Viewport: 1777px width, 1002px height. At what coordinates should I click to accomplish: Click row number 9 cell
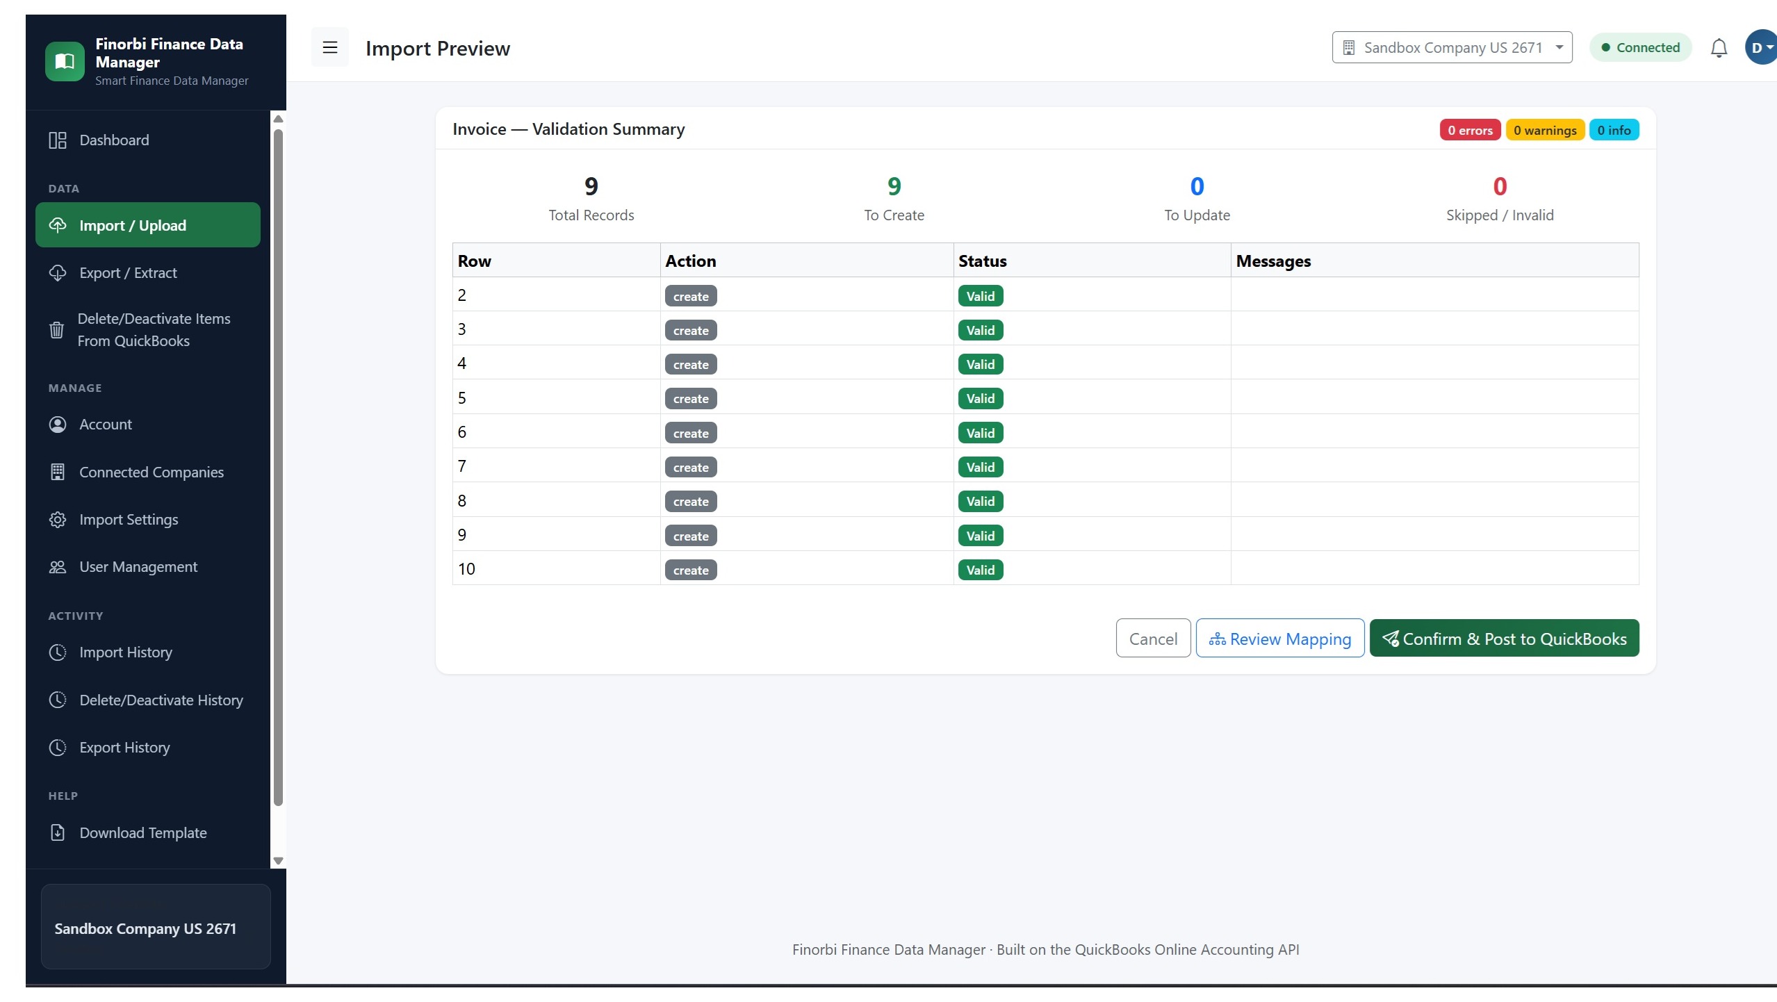pyautogui.click(x=556, y=535)
